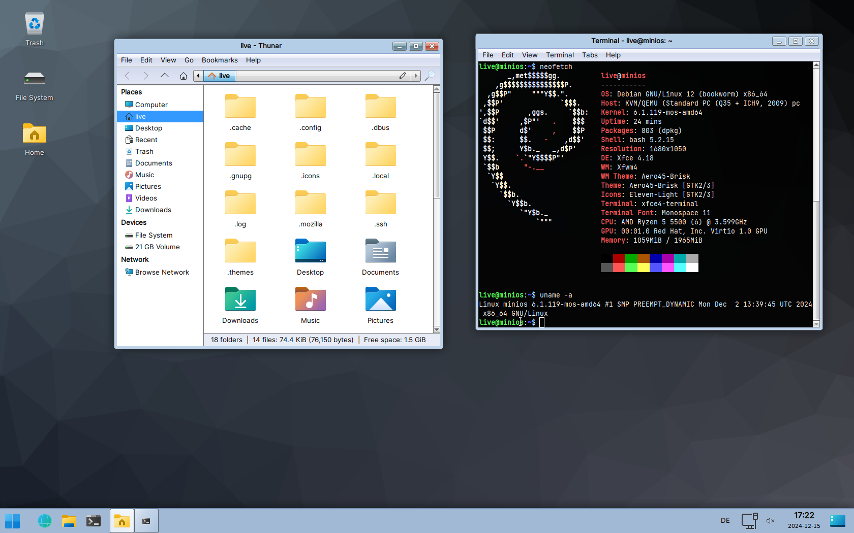854x533 pixels.
Task: Click the right chevron at the path bar end
Action: tap(416, 75)
